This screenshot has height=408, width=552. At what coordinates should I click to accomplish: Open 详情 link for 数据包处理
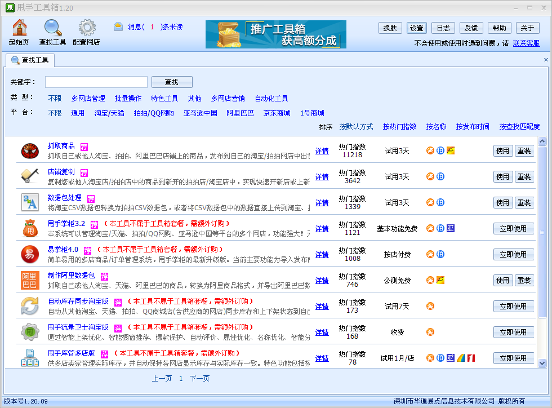pos(322,203)
